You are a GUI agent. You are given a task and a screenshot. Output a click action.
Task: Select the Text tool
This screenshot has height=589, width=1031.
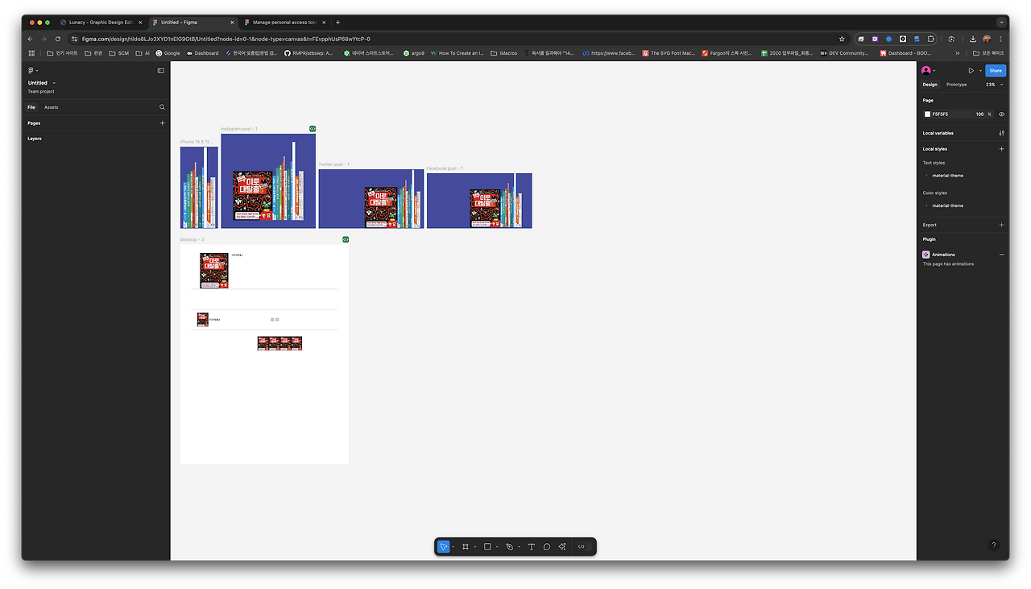click(x=531, y=546)
